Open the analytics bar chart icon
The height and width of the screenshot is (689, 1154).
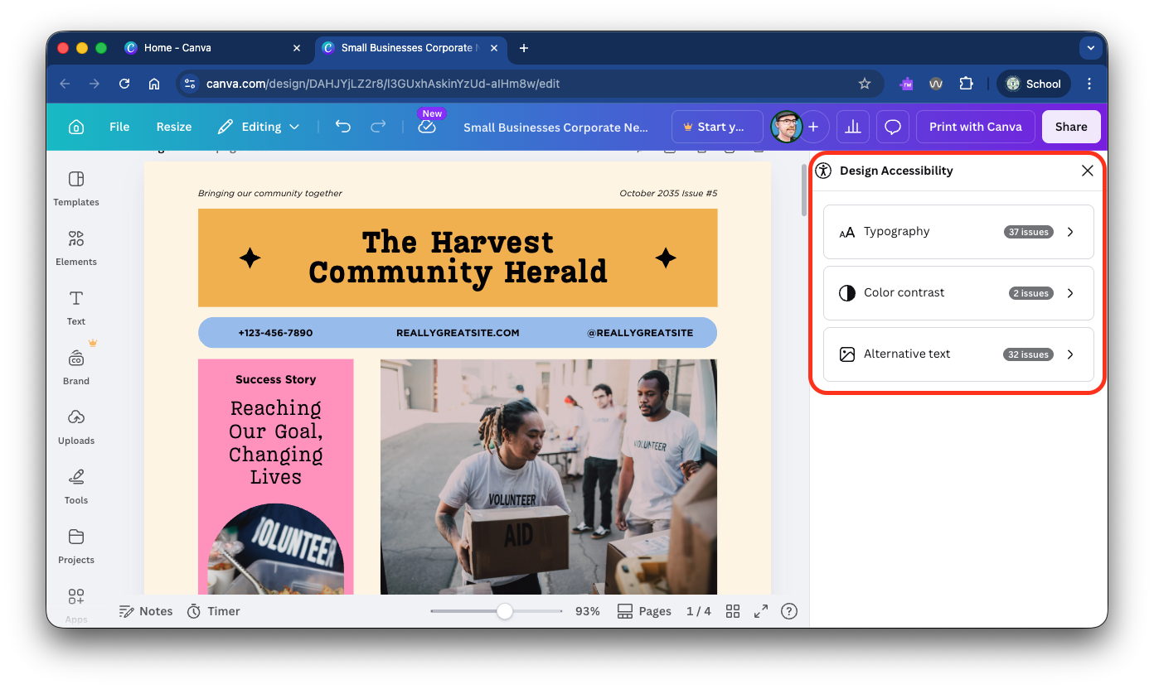pyautogui.click(x=852, y=127)
